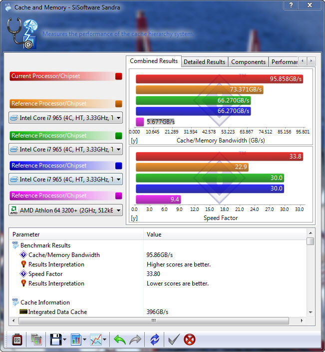Click the Cache Information group icon
The width and height of the screenshot is (325, 352).
pos(15,302)
